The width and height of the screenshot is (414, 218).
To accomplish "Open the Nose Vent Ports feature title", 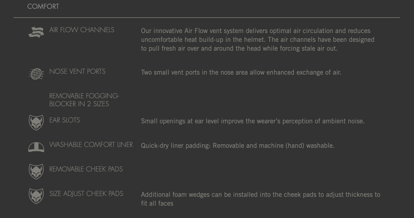I will point(77,71).
